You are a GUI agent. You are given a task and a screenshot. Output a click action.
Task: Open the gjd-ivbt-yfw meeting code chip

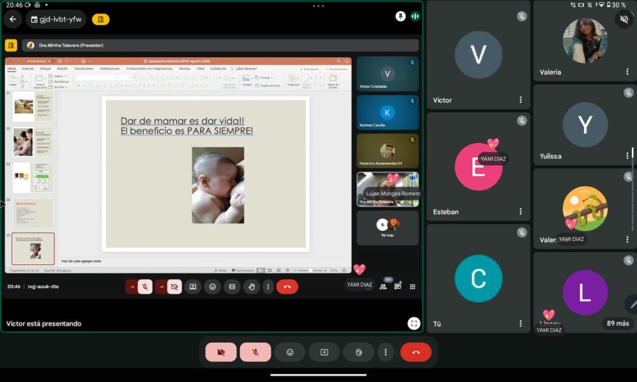click(56, 19)
